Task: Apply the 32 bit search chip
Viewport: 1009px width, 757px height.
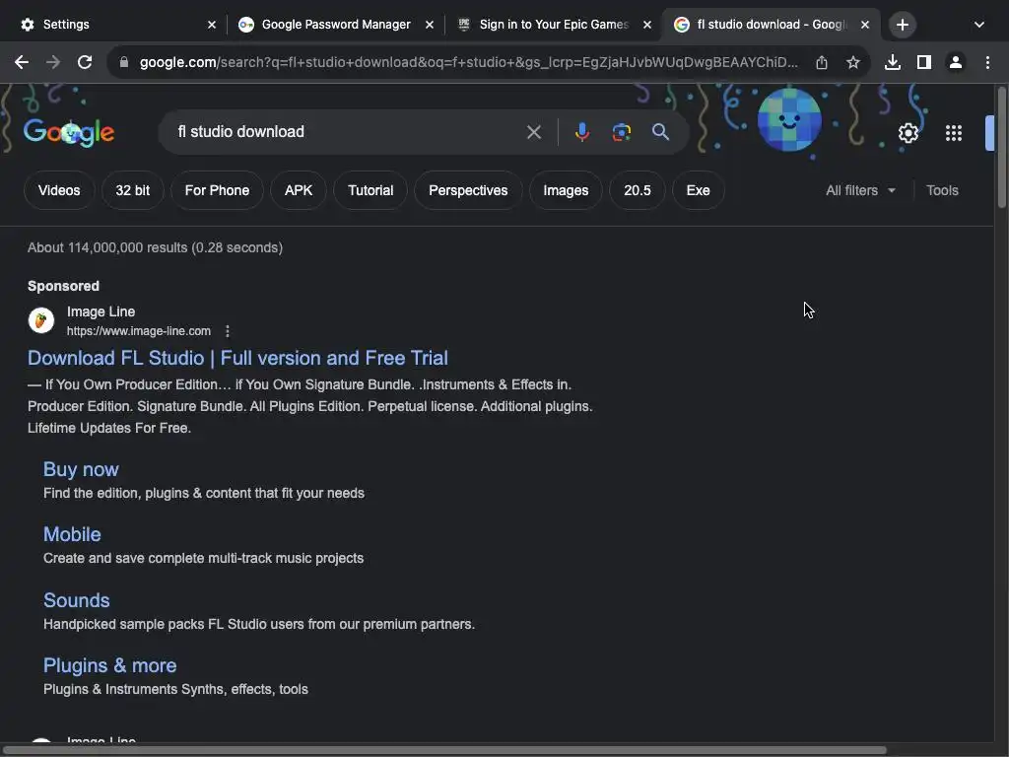Action: click(x=133, y=190)
